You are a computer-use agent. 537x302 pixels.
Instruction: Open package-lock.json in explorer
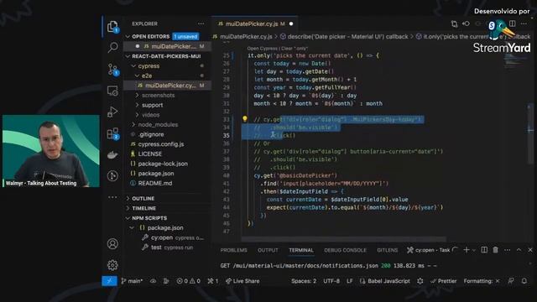coord(163,164)
